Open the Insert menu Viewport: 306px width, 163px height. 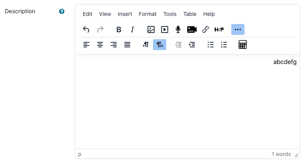(x=125, y=14)
